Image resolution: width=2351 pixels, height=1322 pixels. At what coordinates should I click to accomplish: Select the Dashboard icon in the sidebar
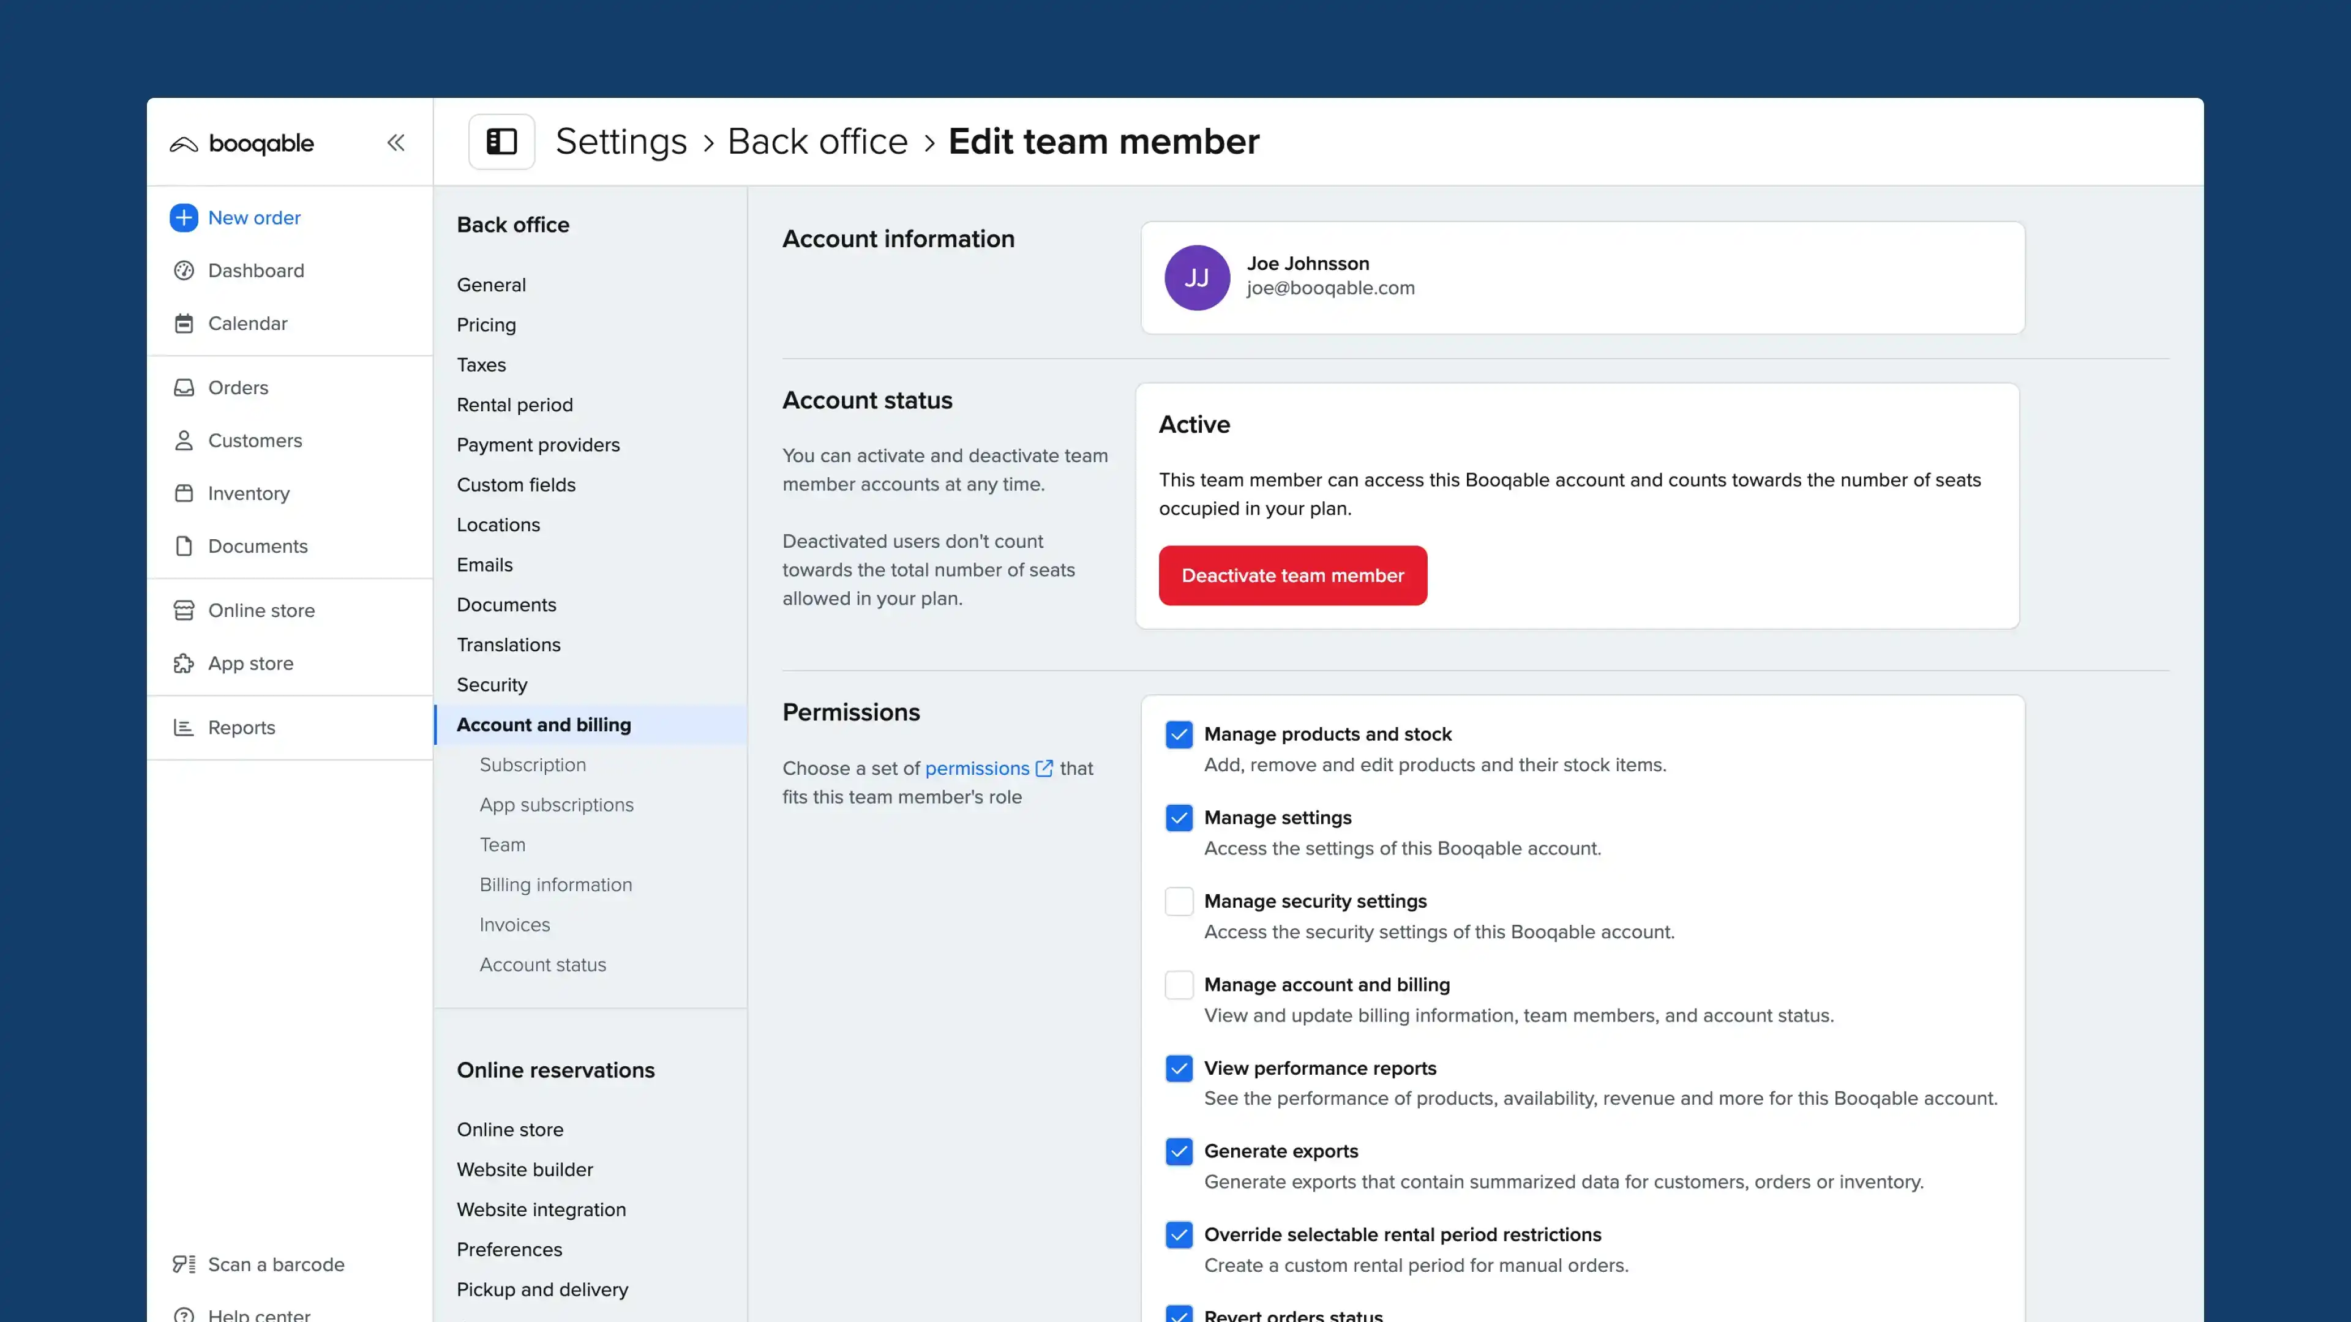click(184, 270)
